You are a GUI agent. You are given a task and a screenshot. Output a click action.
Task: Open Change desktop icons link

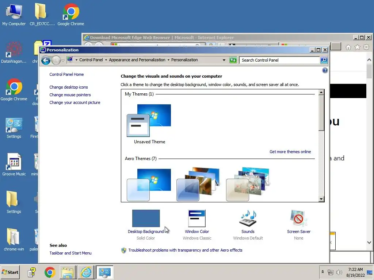tap(68, 87)
